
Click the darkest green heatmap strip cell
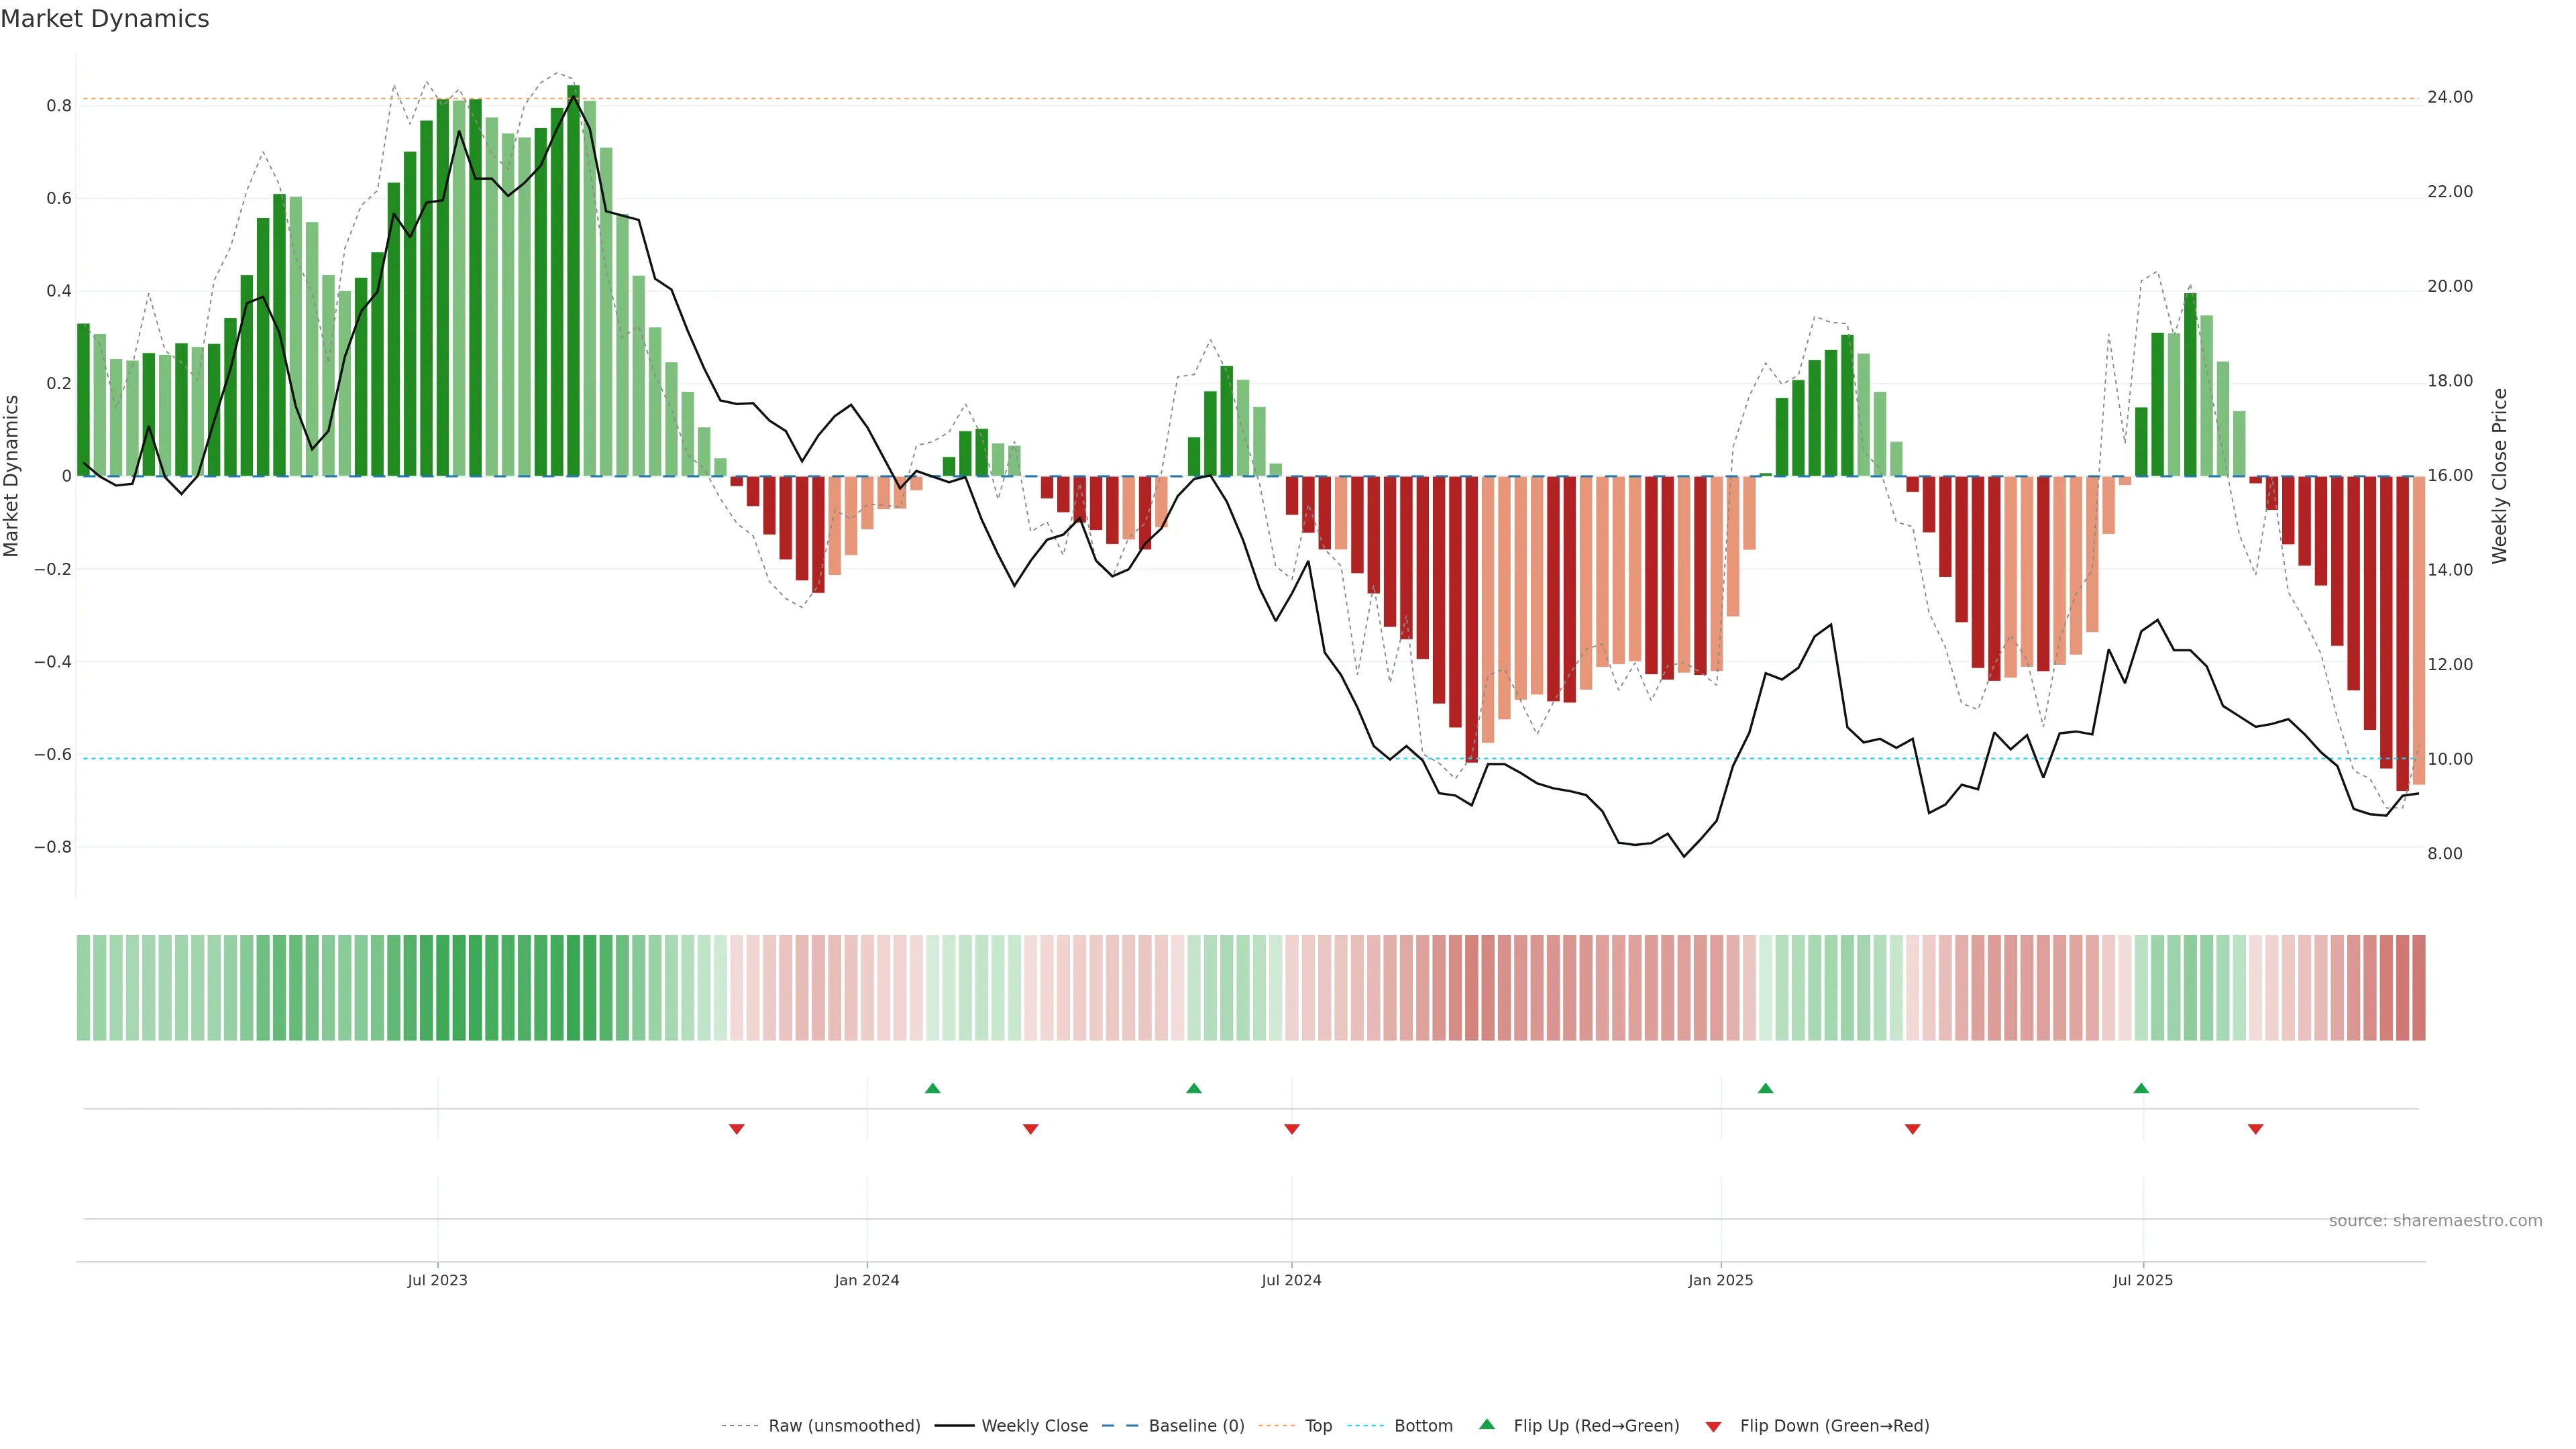[x=573, y=987]
